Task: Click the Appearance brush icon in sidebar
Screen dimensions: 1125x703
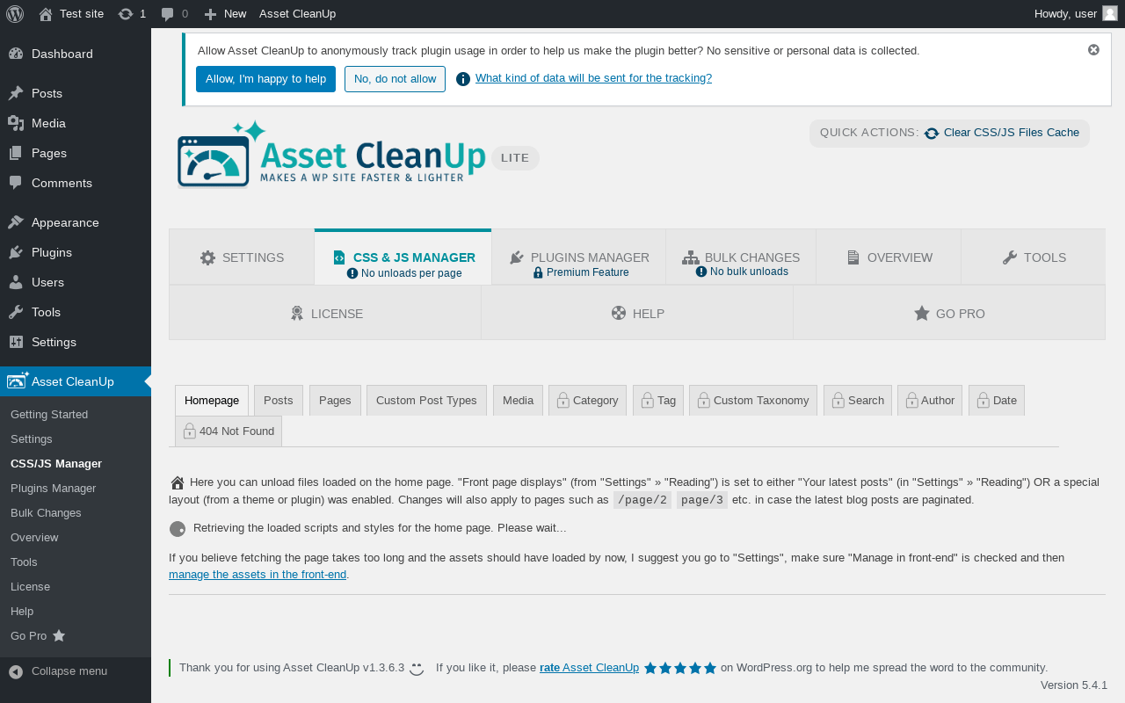Action: (16, 222)
